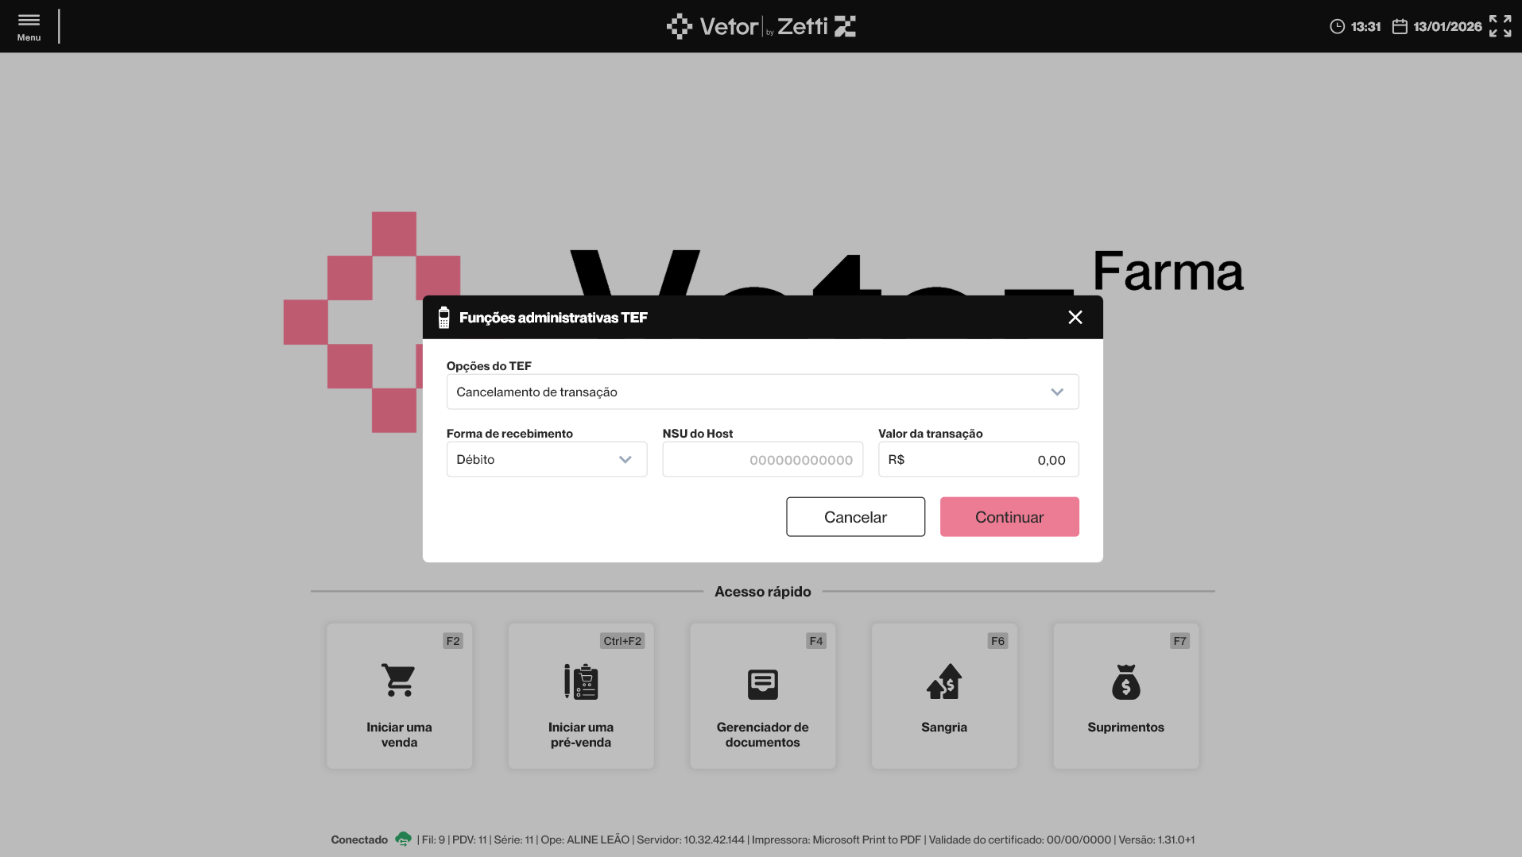Click the pré-venda clipboard icon
This screenshot has height=857, width=1522.
coord(581,681)
